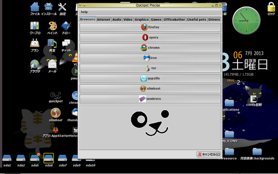The height and width of the screenshot is (174, 278).
Task: Launch the slimboat desktop icon
Action: (56, 115)
